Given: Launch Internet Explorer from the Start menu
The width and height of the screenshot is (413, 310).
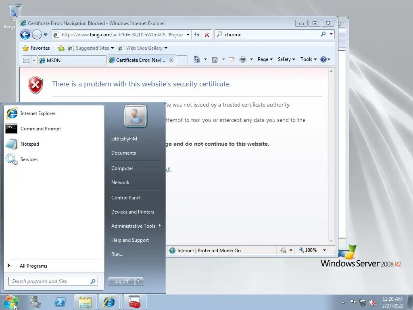Looking at the screenshot, I should point(54,113).
